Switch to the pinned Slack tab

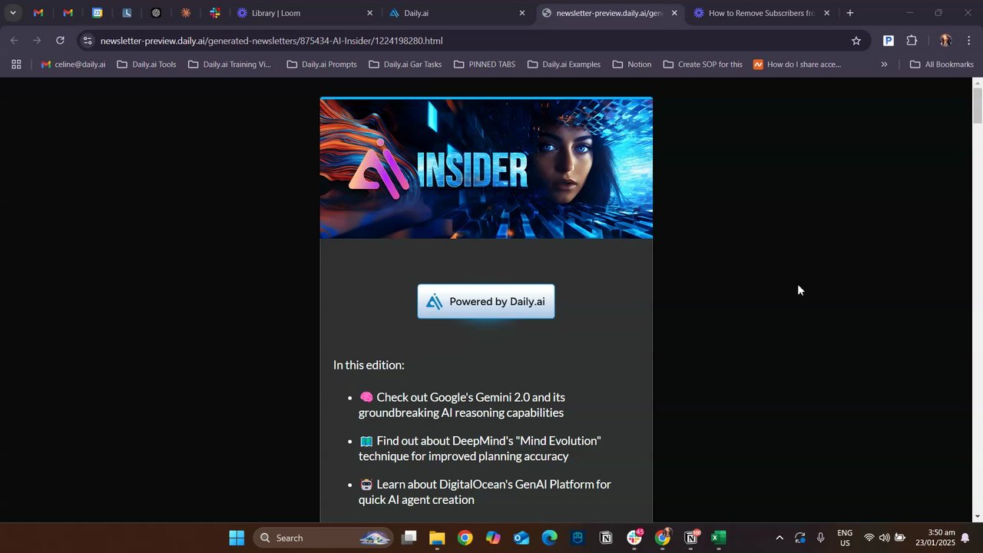pos(215,13)
